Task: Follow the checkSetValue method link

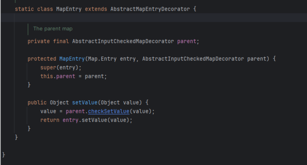Action: (109, 111)
